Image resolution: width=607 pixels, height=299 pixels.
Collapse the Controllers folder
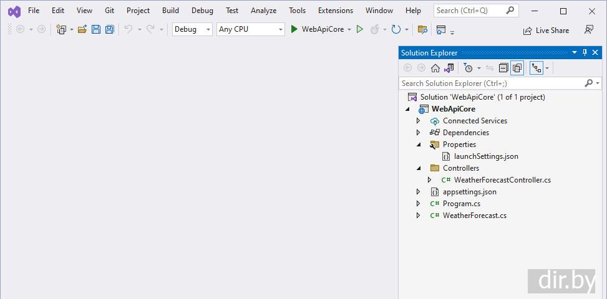pos(419,168)
